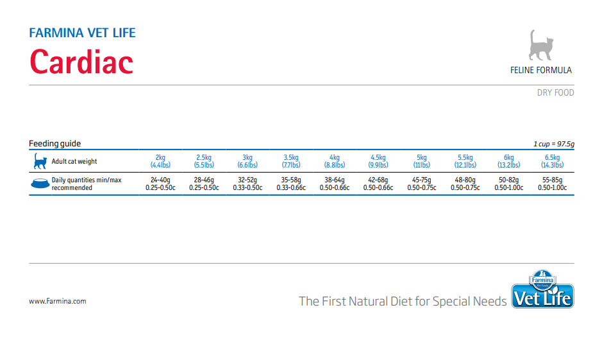Open the www.Farmina.com link
This screenshot has height=337, width=602.
58,301
